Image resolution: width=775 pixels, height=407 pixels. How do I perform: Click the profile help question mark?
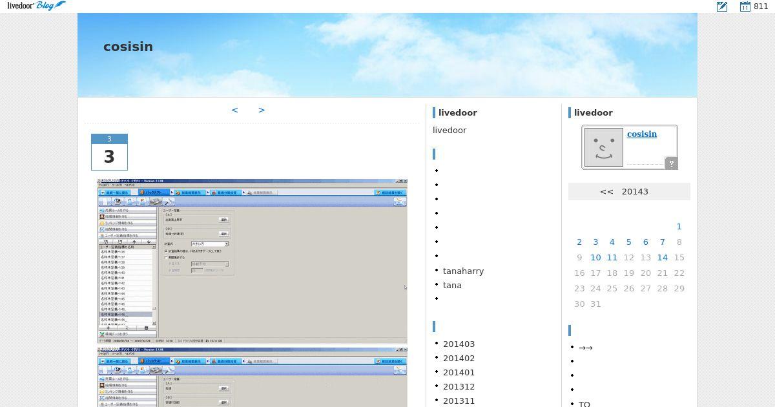(671, 163)
